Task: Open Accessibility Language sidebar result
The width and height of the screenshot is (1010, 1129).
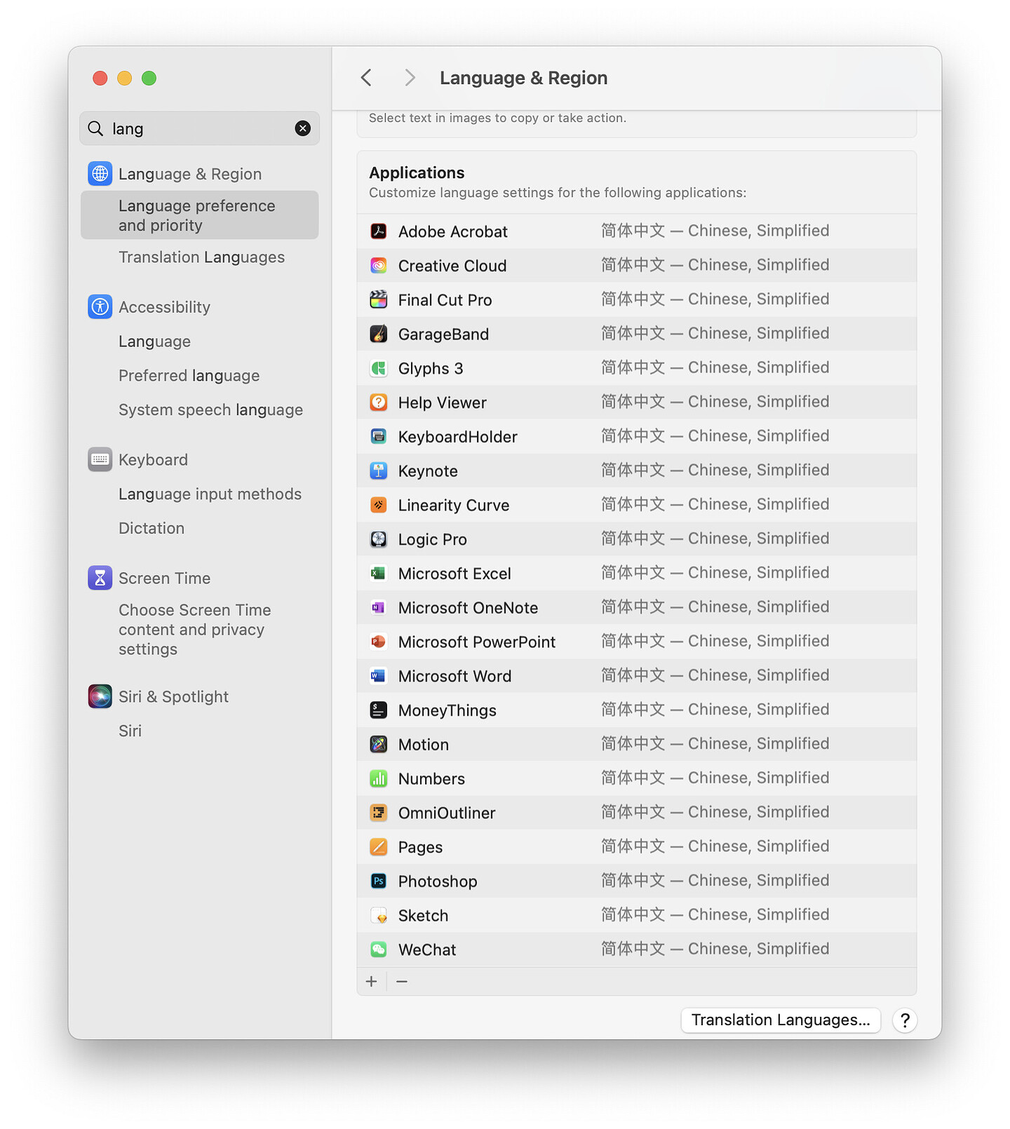Action: click(154, 342)
